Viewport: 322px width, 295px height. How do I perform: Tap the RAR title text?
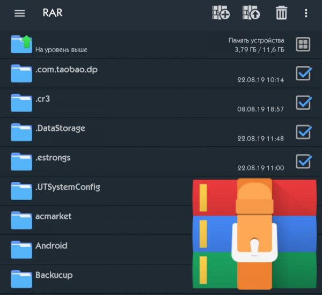[53, 13]
